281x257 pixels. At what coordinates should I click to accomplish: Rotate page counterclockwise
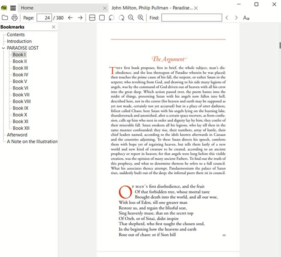(x=112, y=18)
